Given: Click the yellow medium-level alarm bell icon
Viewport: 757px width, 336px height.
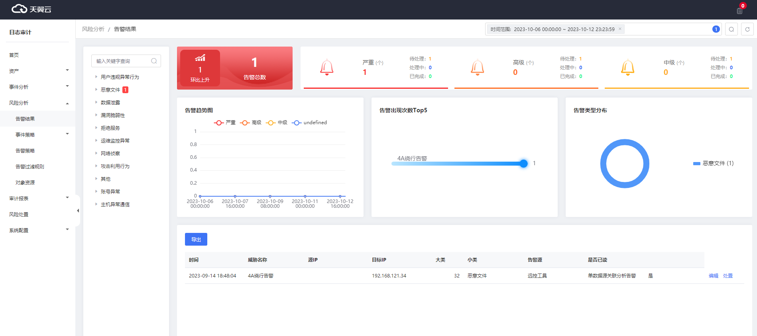Looking at the screenshot, I should (x=627, y=67).
